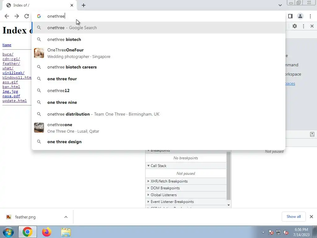The height and width of the screenshot is (238, 317).
Task: Select 'onethree distribution' Birmingham suggestion
Action: (158, 114)
